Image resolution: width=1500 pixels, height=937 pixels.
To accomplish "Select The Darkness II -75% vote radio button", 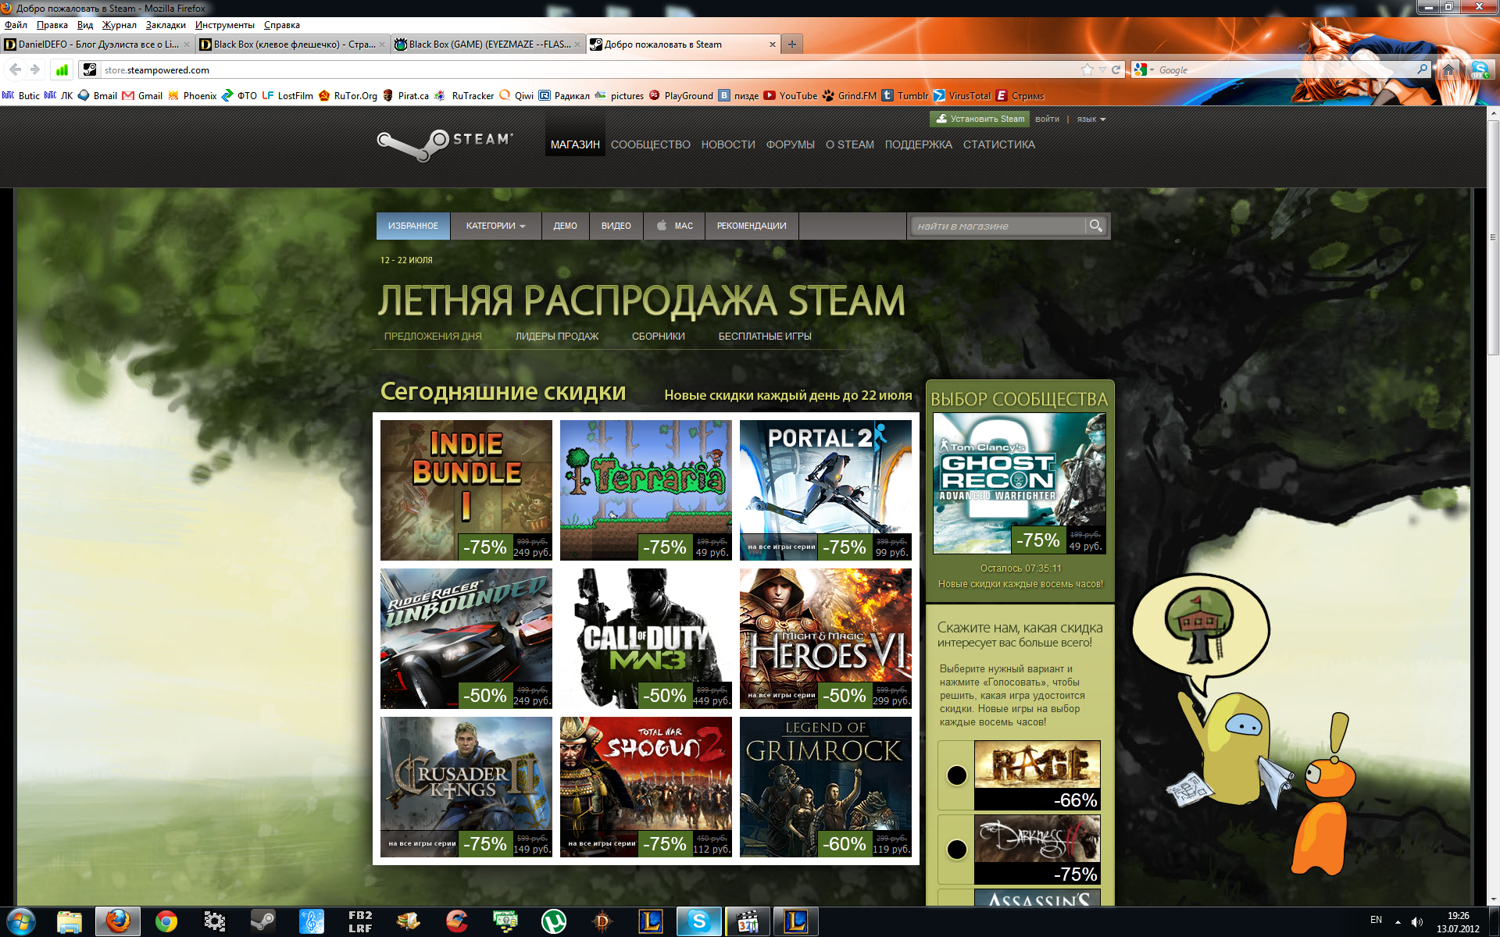I will (x=956, y=850).
